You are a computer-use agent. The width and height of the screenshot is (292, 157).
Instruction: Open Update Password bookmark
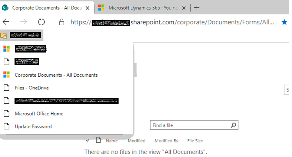[x=33, y=126]
